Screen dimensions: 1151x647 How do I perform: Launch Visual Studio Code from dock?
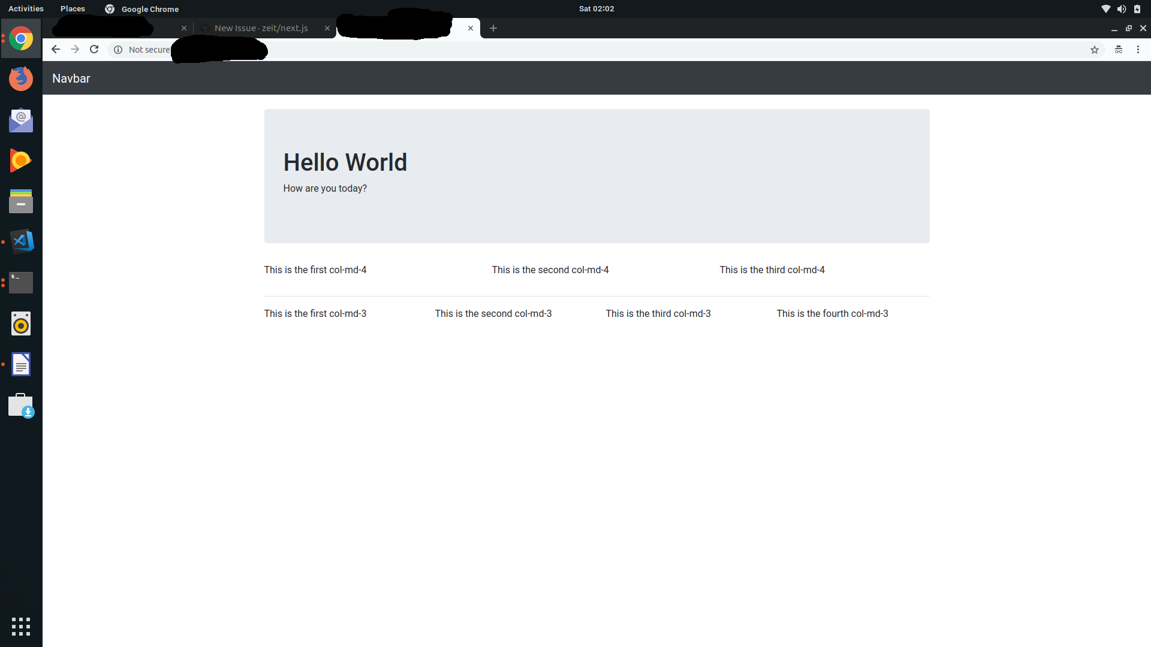[x=21, y=241]
